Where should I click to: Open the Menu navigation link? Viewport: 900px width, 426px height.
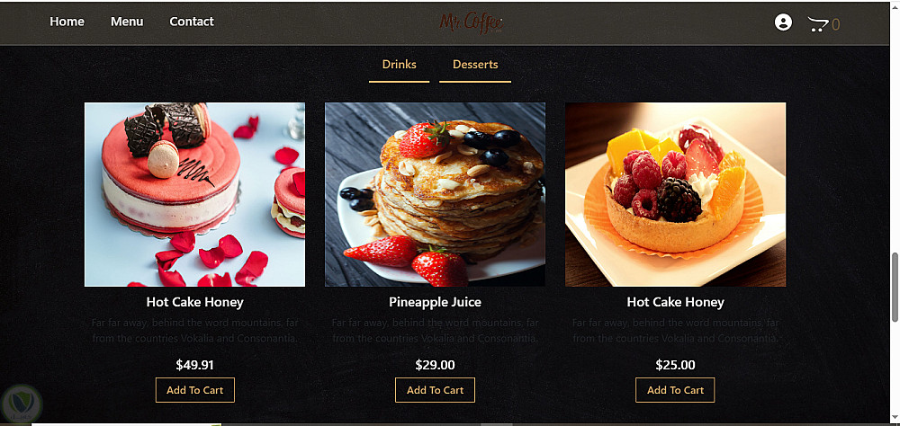pyautogui.click(x=127, y=22)
